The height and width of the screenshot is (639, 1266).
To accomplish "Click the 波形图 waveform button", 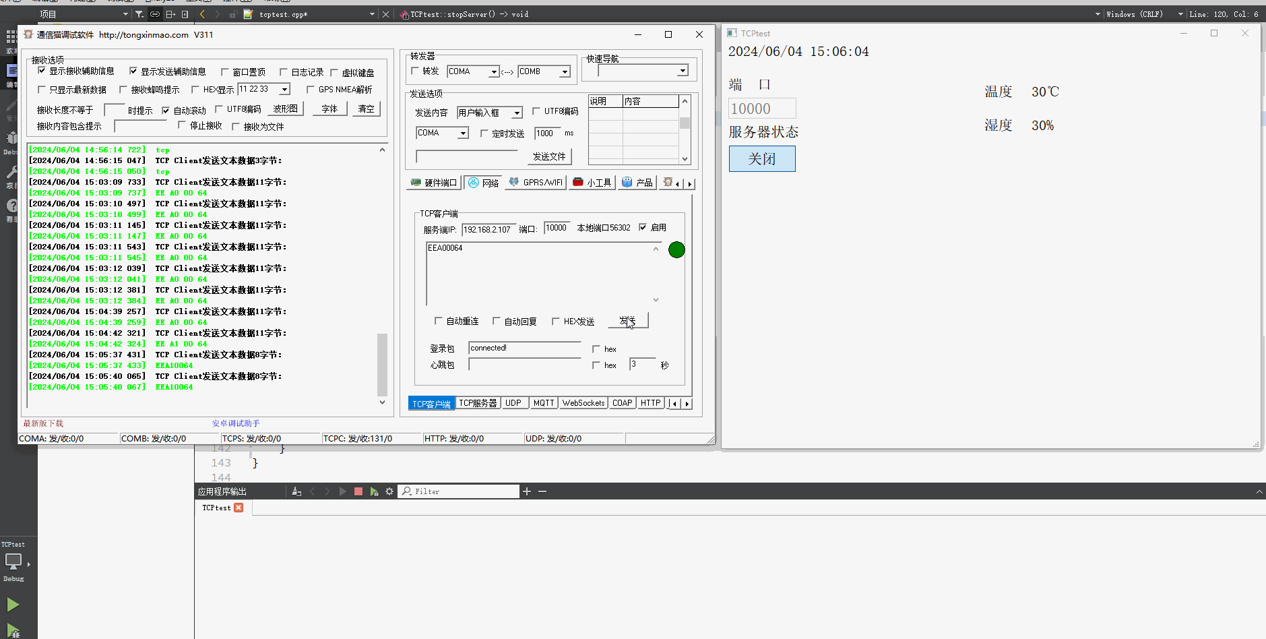I will click(286, 109).
